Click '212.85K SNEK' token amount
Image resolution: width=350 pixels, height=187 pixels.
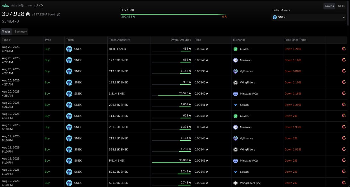(x=118, y=71)
